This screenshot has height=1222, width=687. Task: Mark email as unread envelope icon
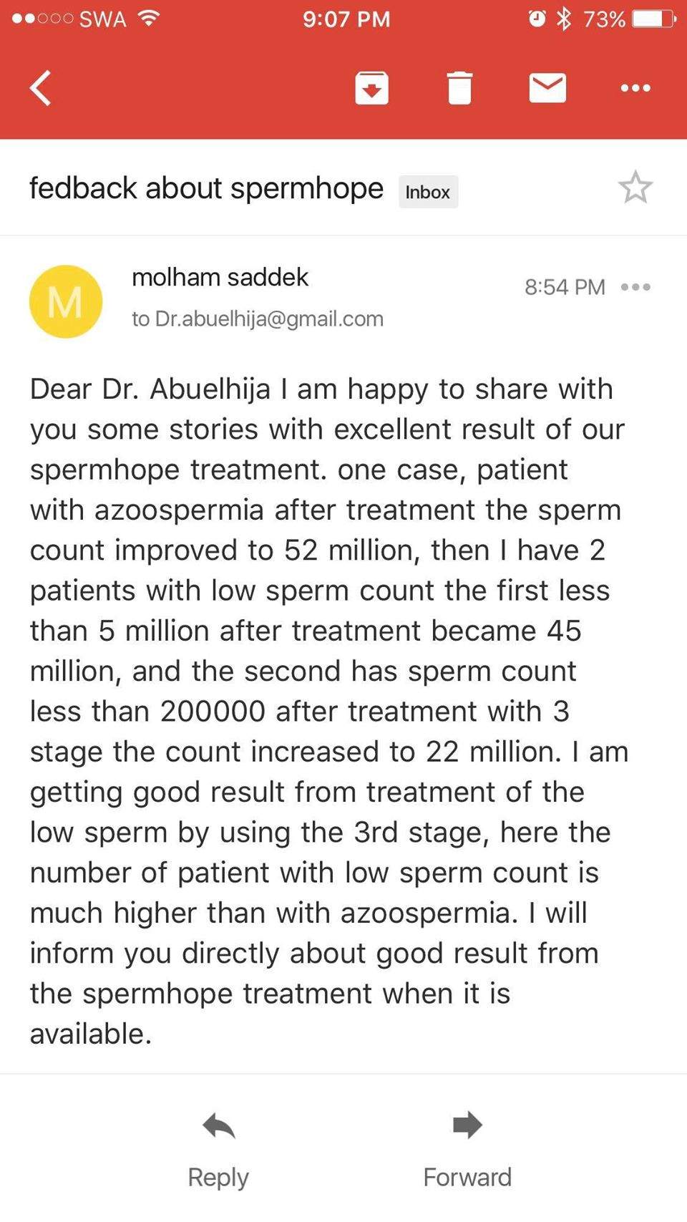point(547,88)
